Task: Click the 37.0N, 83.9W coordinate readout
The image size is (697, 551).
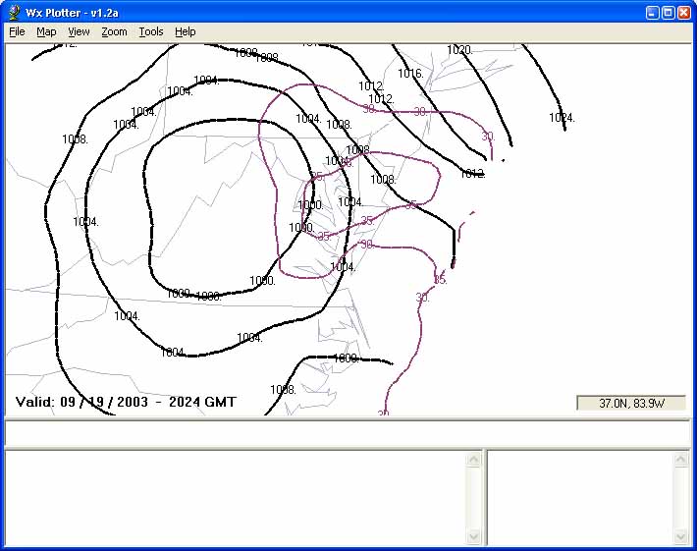Action: (630, 403)
